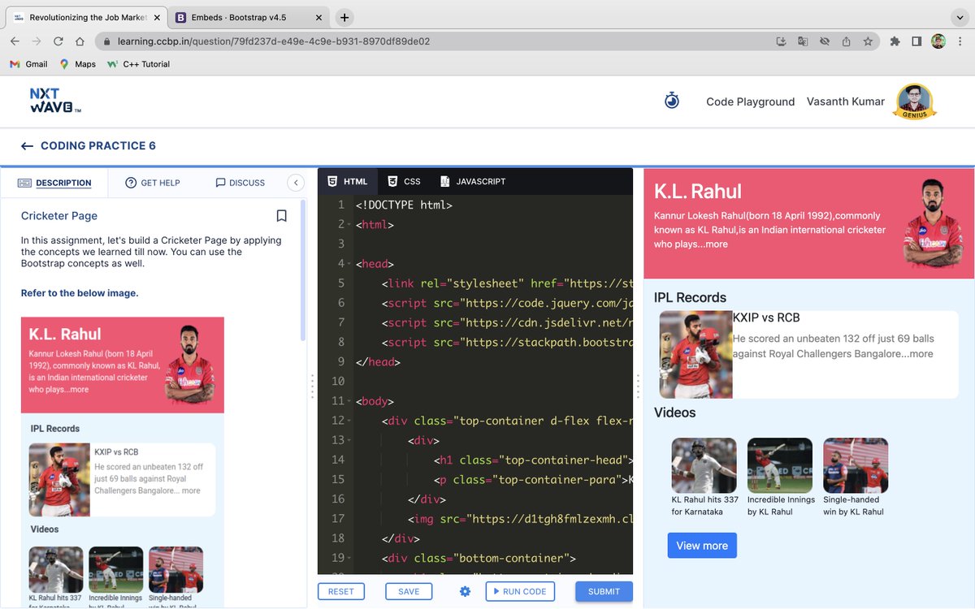Click the SAVE button
This screenshot has height=609, width=975.
409,591
